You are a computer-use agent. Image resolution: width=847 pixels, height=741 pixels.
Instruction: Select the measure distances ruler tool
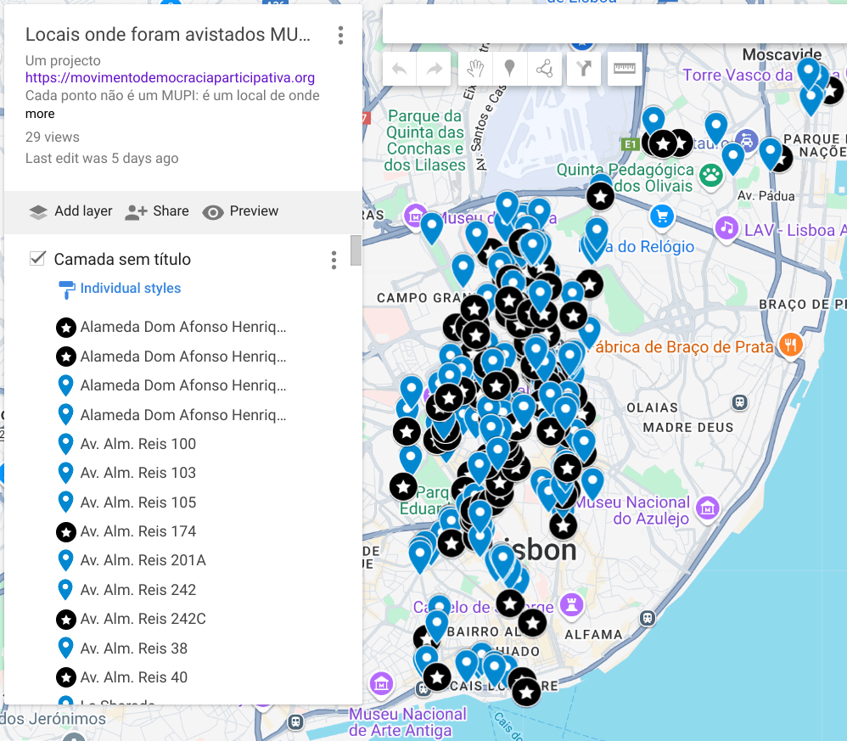click(625, 70)
